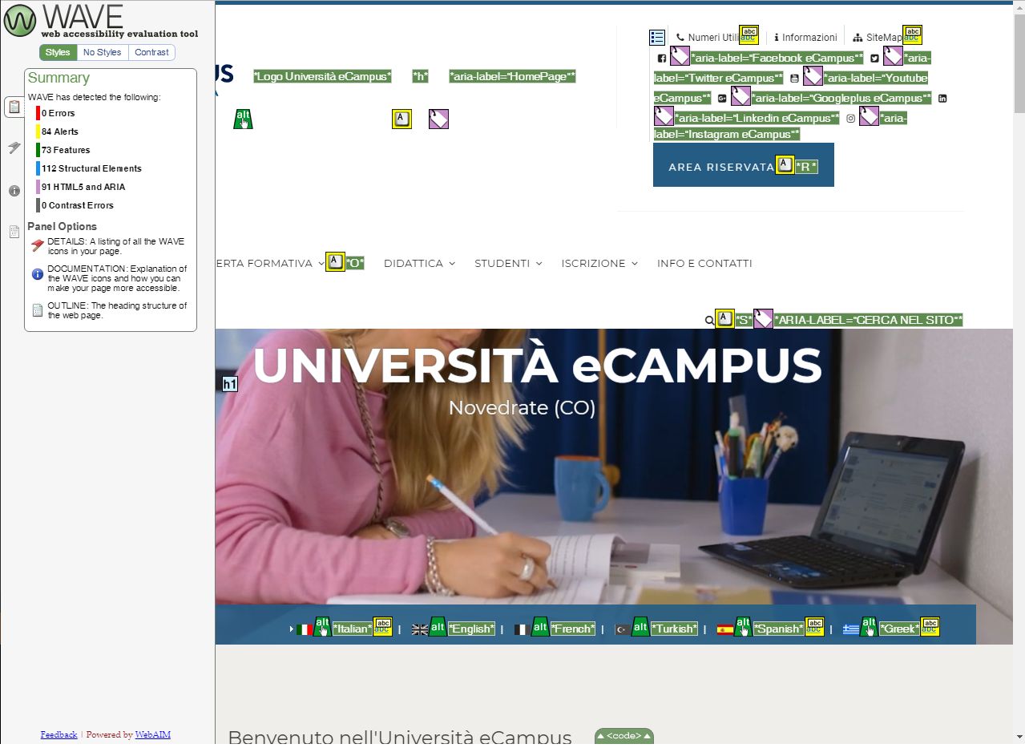Open OUTLINE heading structure under Panel Options
Image resolution: width=1025 pixels, height=748 pixels.
click(109, 310)
